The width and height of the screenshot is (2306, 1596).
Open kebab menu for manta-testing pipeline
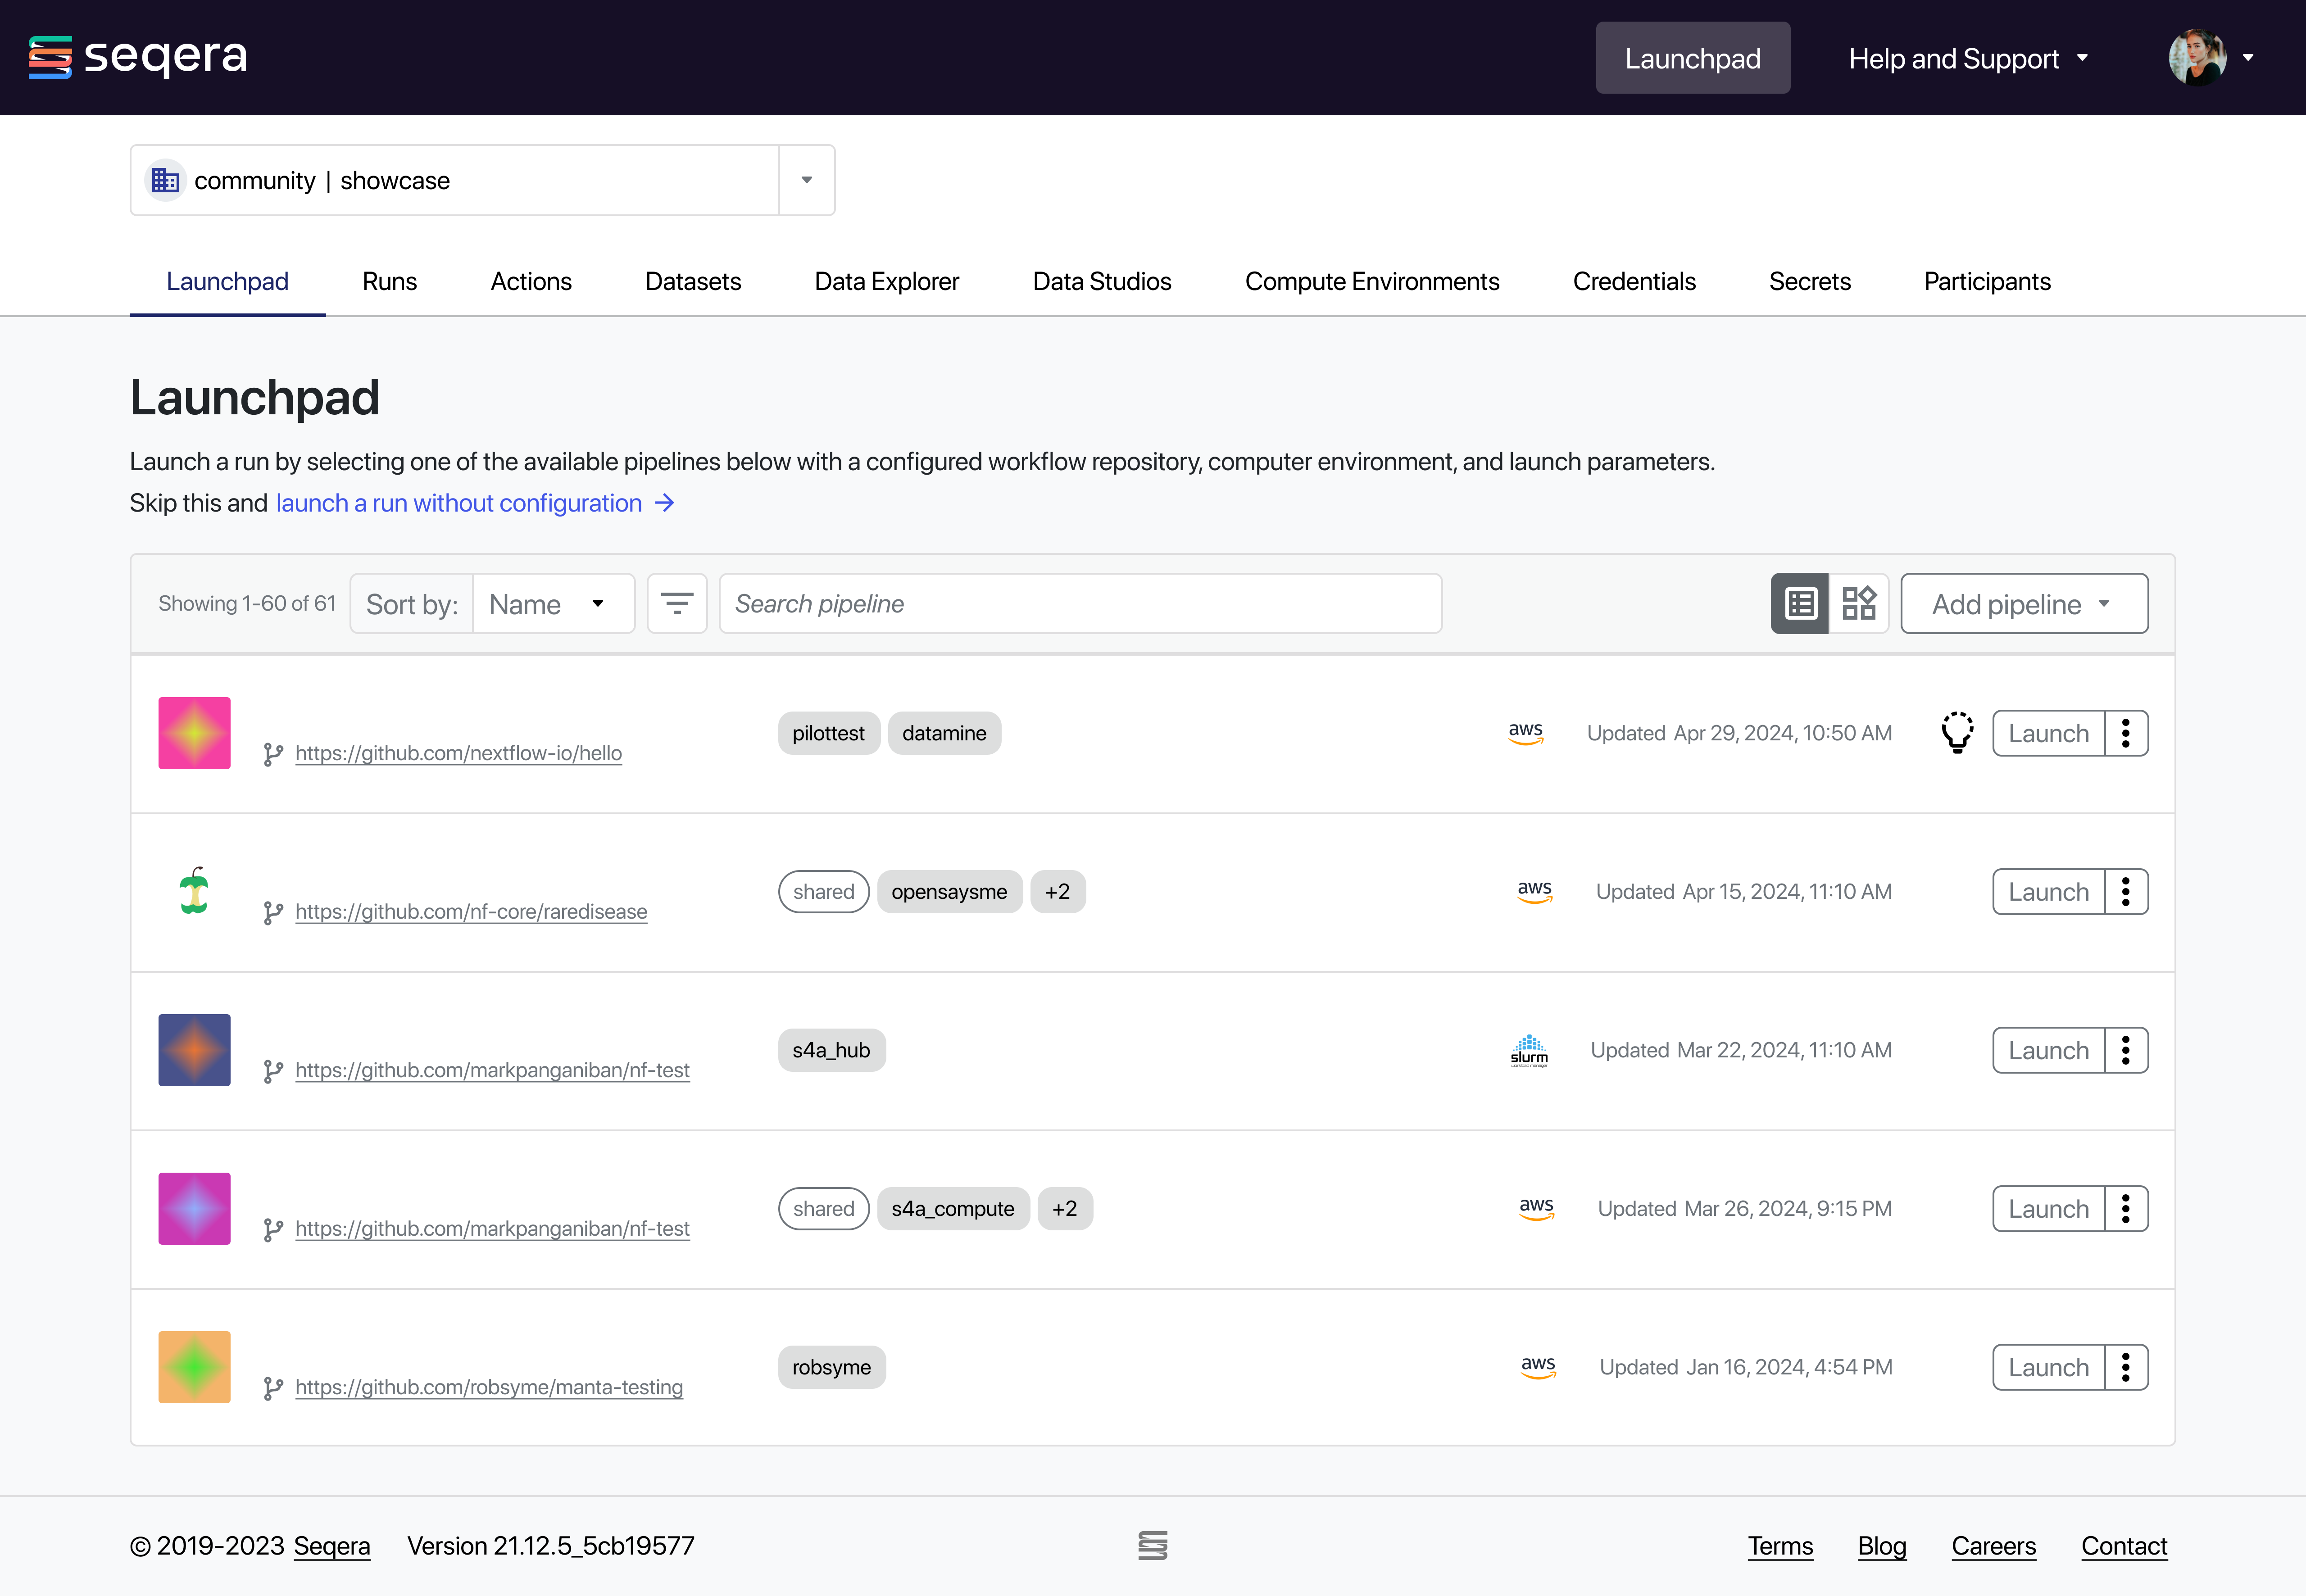pyautogui.click(x=2126, y=1367)
